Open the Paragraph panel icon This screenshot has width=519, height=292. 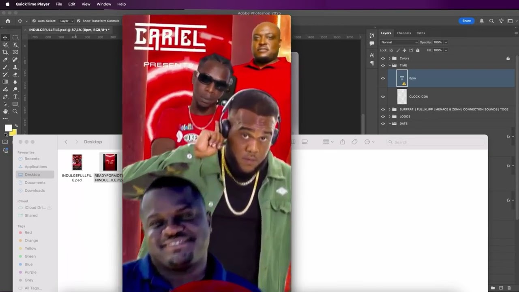372,63
